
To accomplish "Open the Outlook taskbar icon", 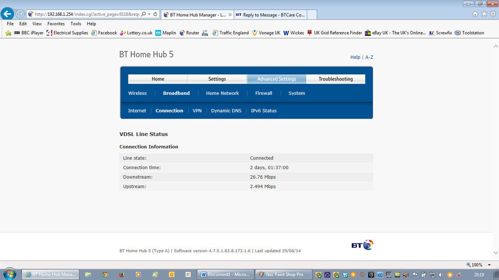I will pyautogui.click(x=171, y=275).
